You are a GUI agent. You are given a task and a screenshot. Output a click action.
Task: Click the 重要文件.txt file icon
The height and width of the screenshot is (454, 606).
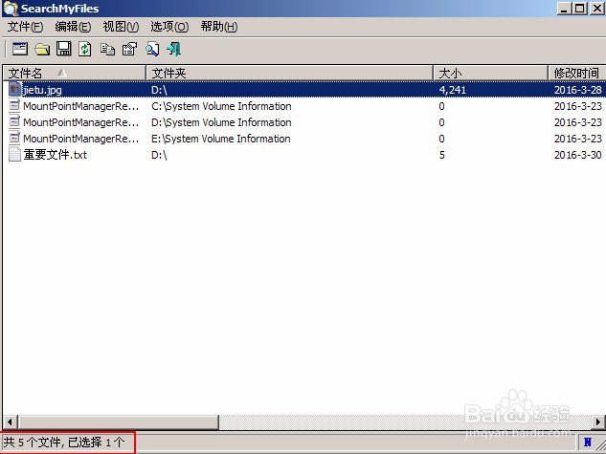tap(14, 154)
